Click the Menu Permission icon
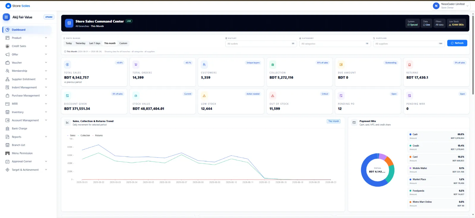 tap(7, 153)
